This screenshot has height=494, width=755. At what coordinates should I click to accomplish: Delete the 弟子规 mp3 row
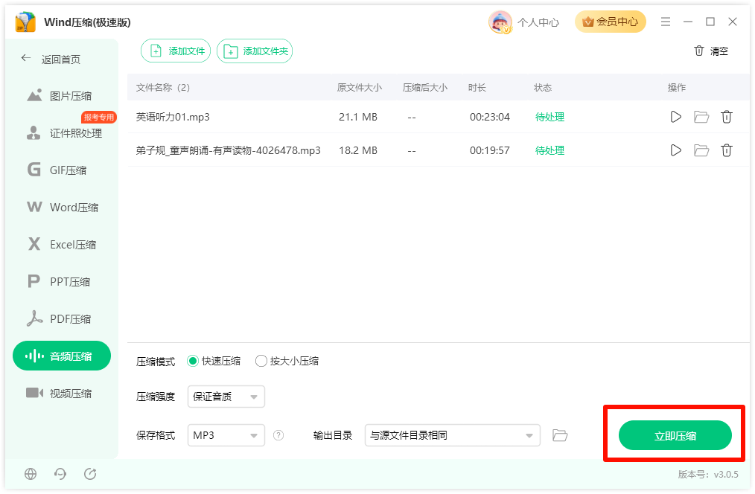727,150
